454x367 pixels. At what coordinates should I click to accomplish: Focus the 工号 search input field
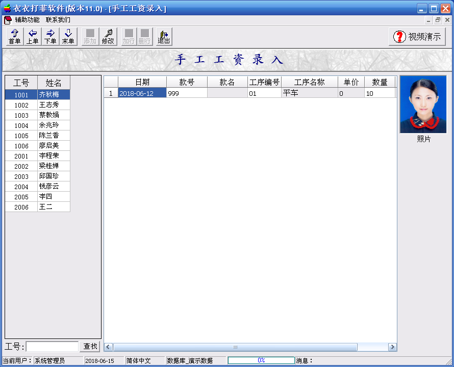[x=53, y=347]
